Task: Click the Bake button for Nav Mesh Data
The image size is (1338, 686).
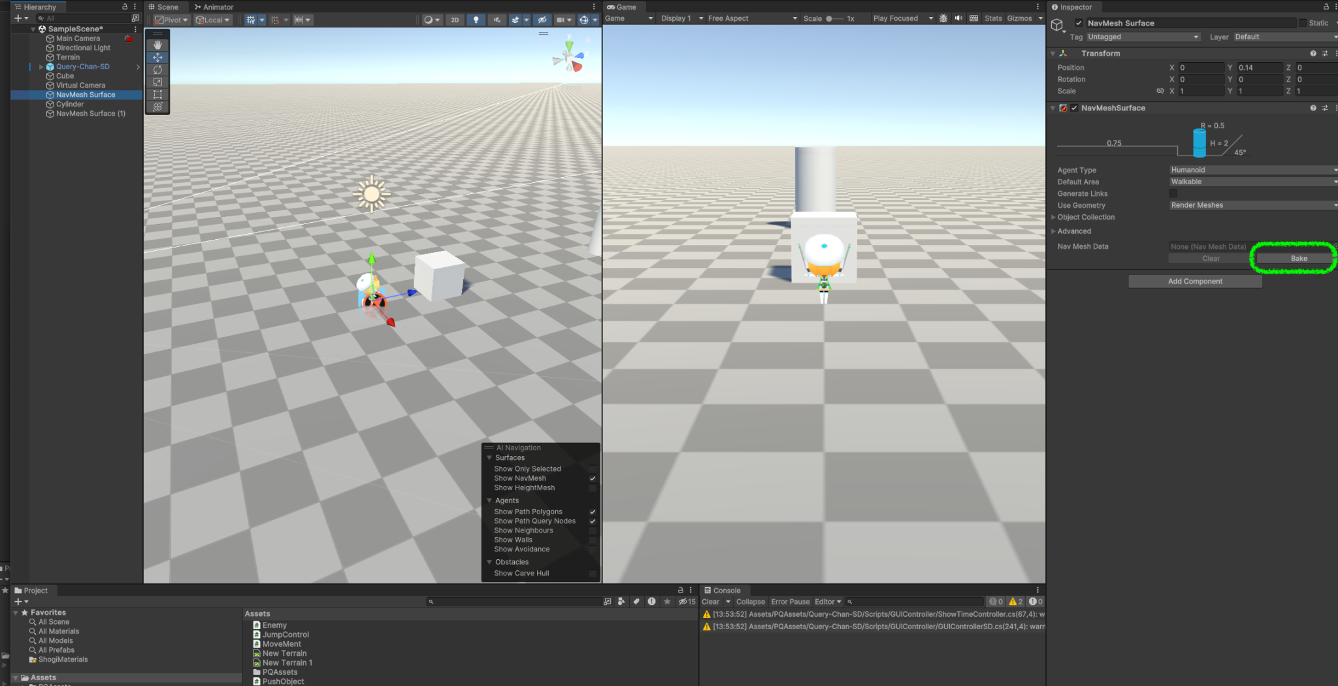Action: pyautogui.click(x=1298, y=258)
